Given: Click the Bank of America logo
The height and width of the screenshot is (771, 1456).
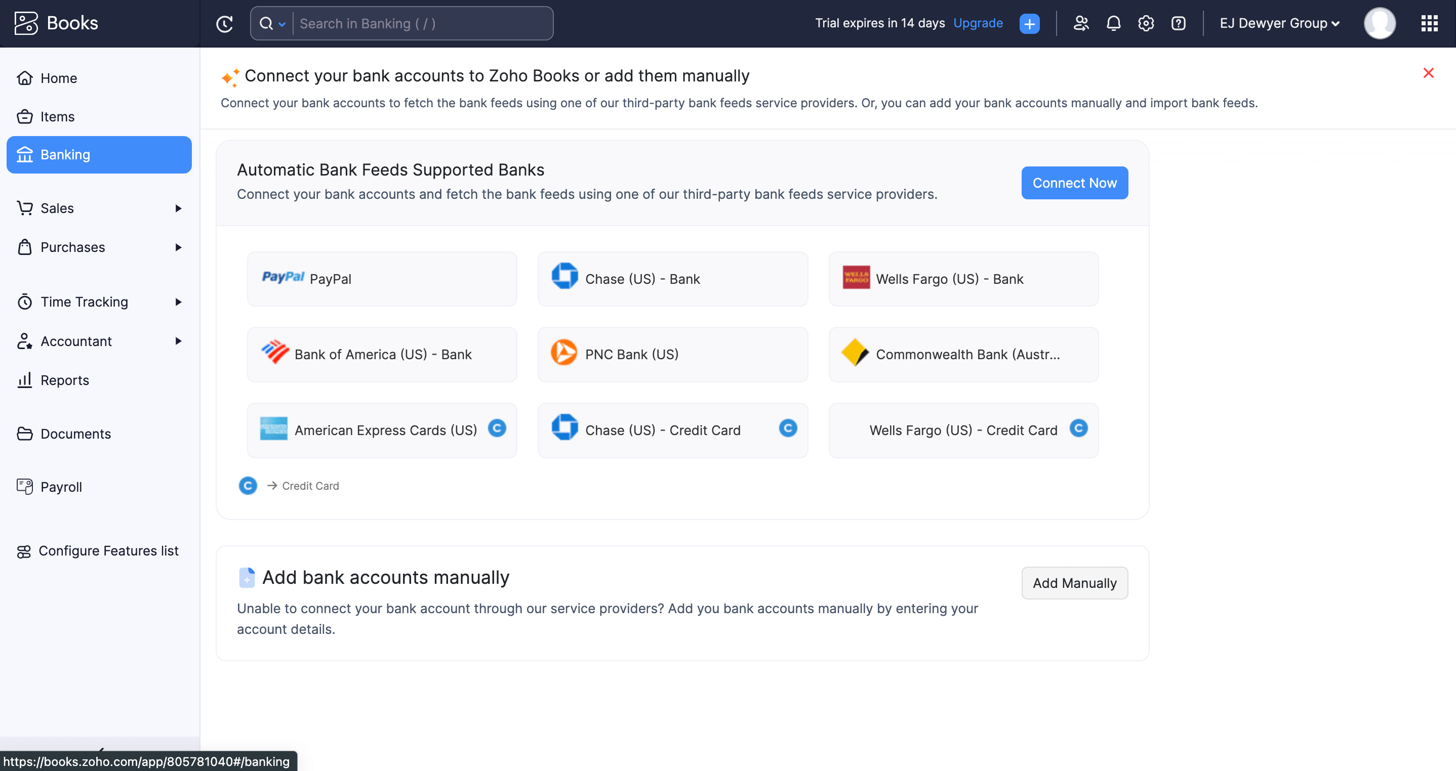Looking at the screenshot, I should [275, 352].
